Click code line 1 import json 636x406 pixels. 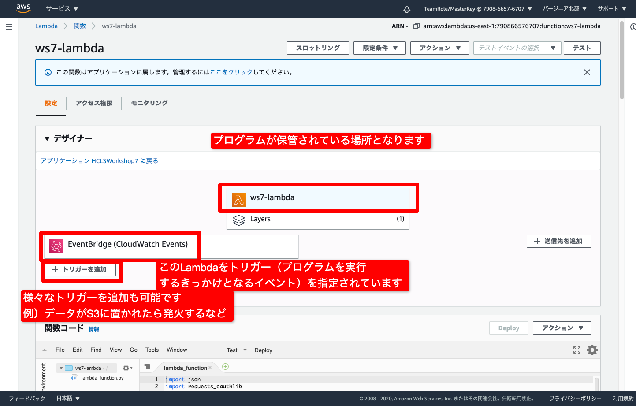pos(183,380)
